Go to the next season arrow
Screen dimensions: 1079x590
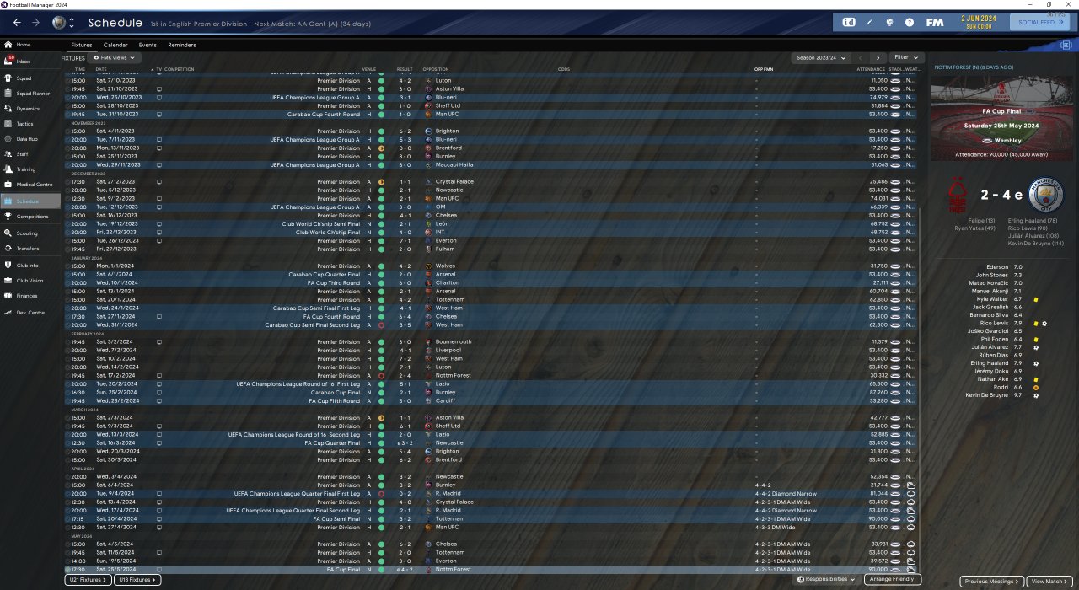point(878,58)
